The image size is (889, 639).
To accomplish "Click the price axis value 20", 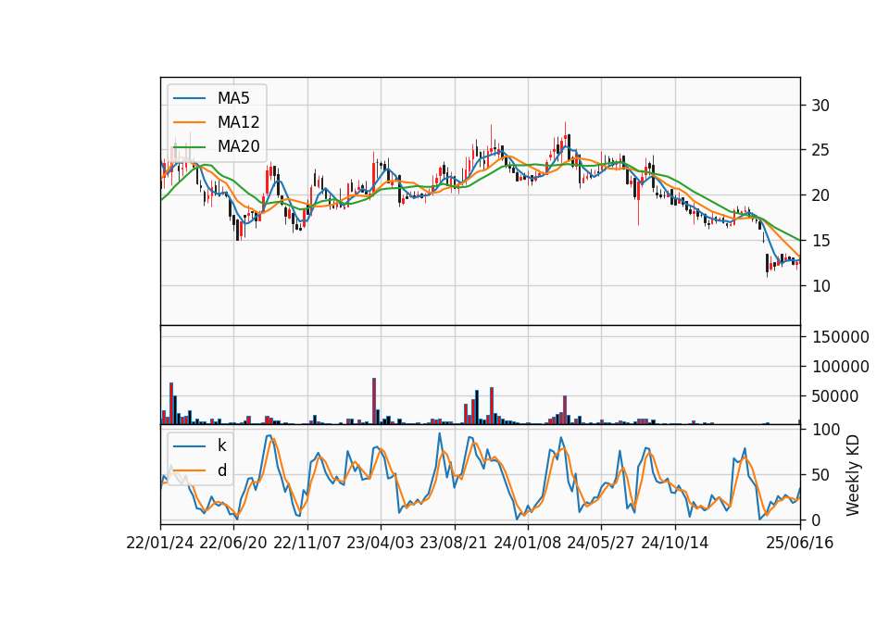I will [x=820, y=195].
